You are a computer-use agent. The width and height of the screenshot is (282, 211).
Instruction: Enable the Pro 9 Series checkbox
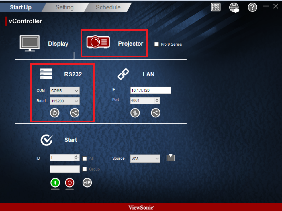click(x=156, y=44)
